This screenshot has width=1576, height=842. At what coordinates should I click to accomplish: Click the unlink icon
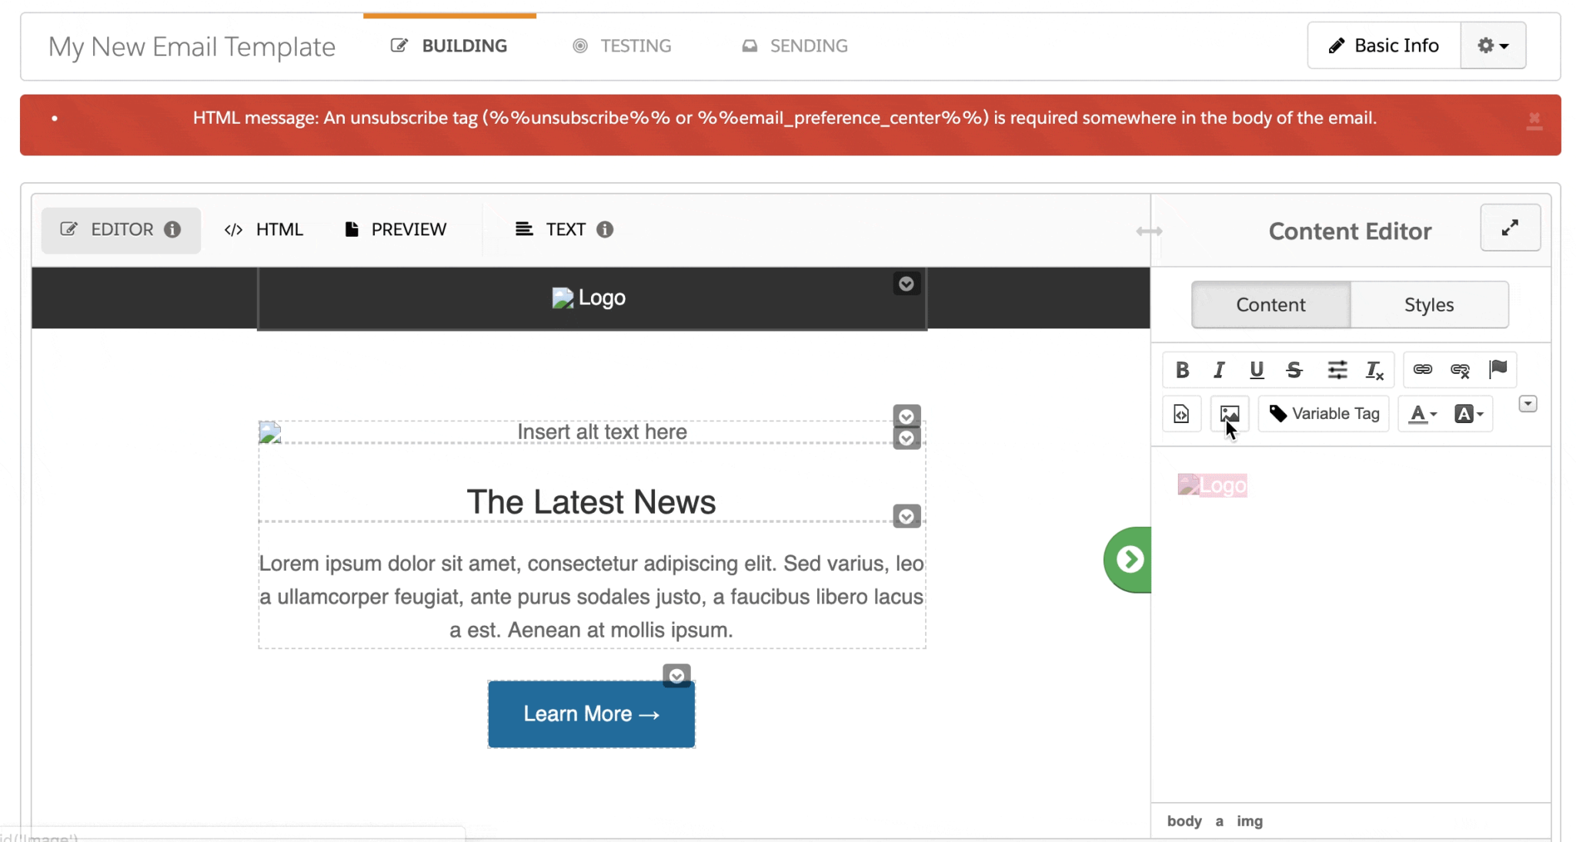pos(1460,370)
